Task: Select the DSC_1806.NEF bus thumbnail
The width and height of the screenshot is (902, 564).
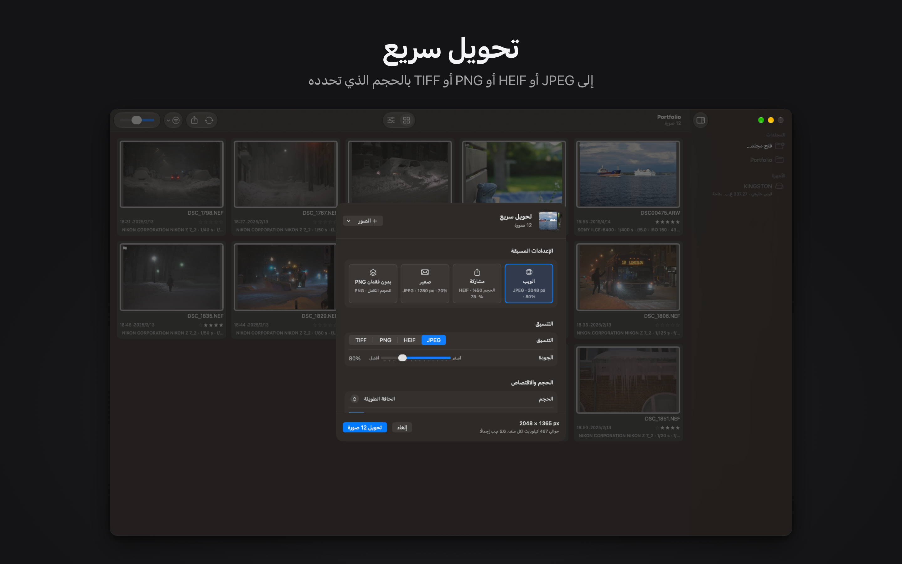Action: click(628, 277)
